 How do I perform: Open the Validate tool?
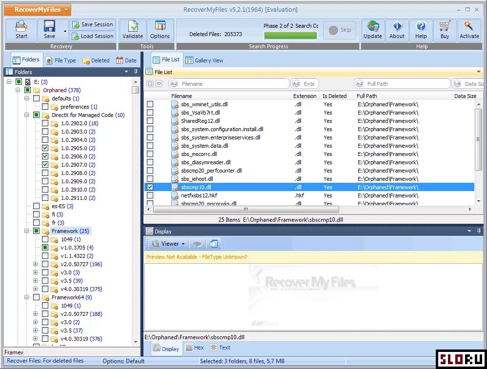point(133,30)
